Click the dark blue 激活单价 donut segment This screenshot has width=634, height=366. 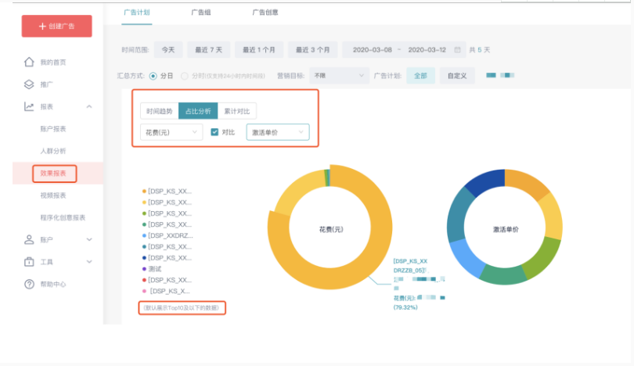[486, 181]
